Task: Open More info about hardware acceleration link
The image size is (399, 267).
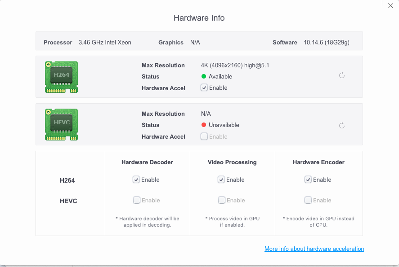Action: [x=314, y=249]
